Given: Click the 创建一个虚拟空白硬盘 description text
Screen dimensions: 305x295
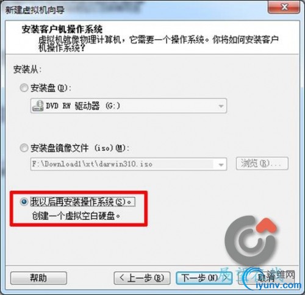Looking at the screenshot, I should pos(76,216).
